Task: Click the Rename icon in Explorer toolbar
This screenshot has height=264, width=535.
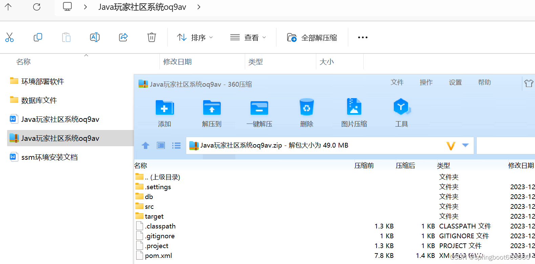Action: 95,37
